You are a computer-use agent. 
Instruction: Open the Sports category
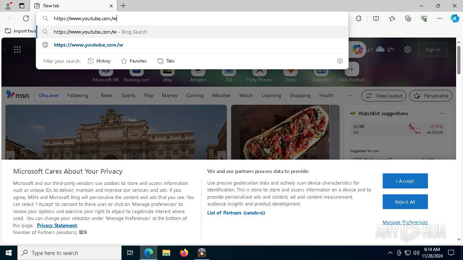128,95
